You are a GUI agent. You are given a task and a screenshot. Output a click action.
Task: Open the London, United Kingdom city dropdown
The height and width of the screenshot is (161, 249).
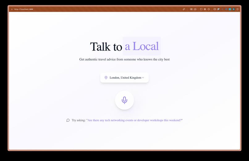click(124, 78)
